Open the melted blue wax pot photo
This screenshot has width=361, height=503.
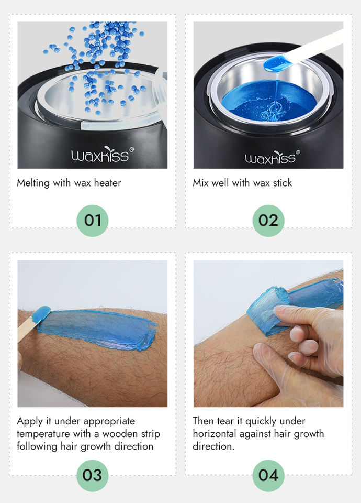pos(268,95)
